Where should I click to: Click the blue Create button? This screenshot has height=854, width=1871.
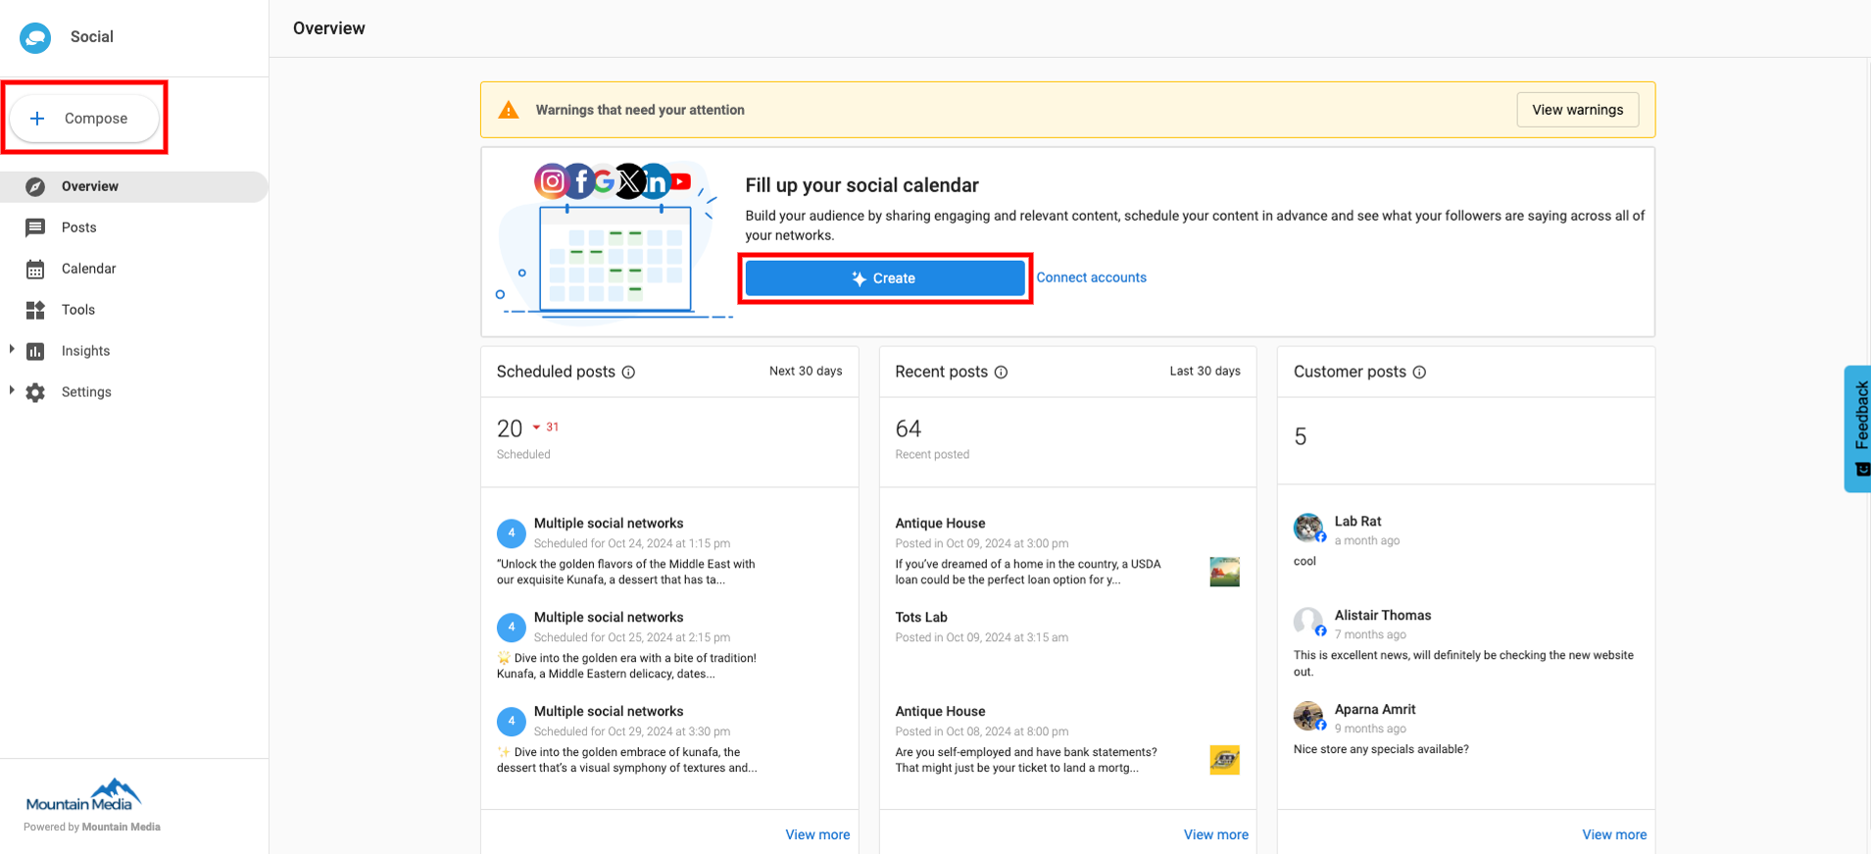[x=885, y=278]
